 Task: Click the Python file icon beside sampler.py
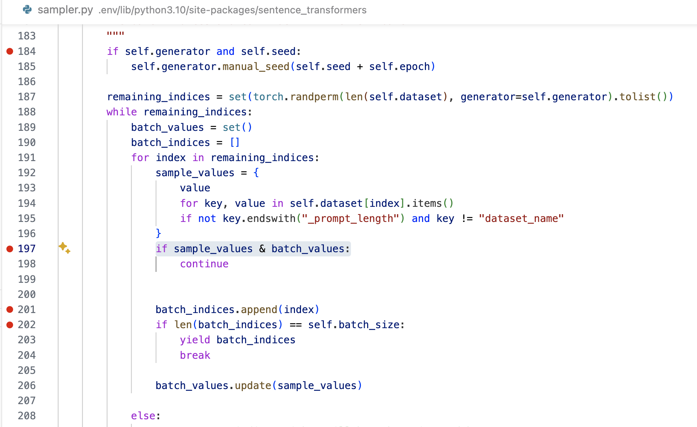point(27,9)
